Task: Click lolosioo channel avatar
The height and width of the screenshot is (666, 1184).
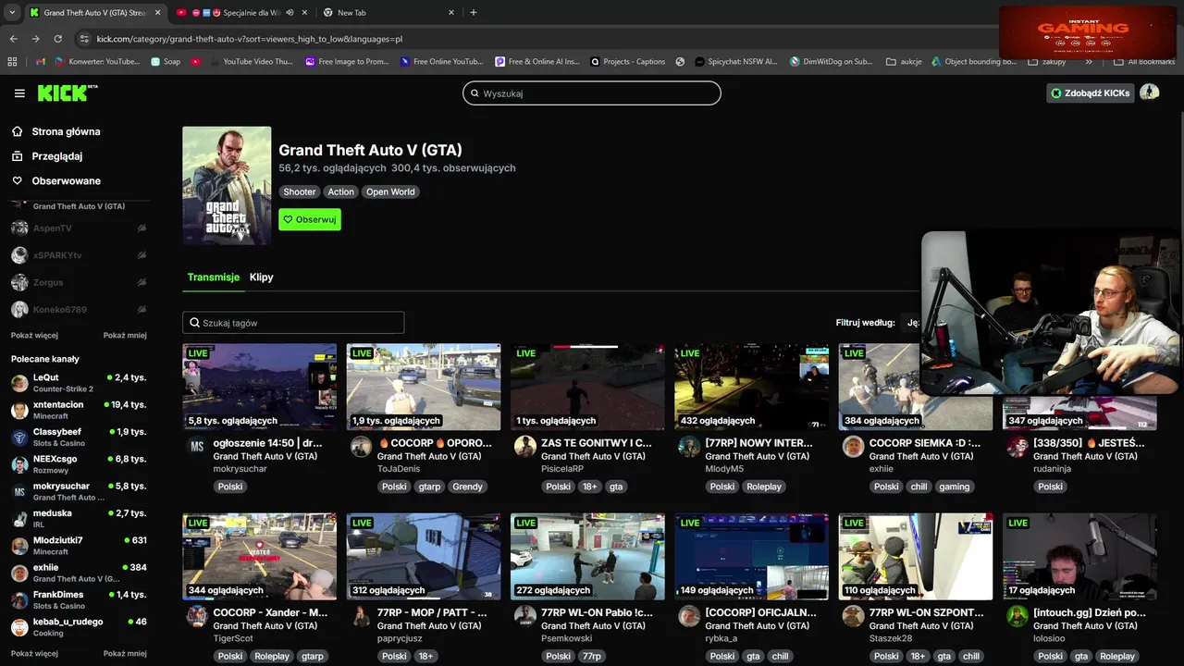Action: (1017, 616)
